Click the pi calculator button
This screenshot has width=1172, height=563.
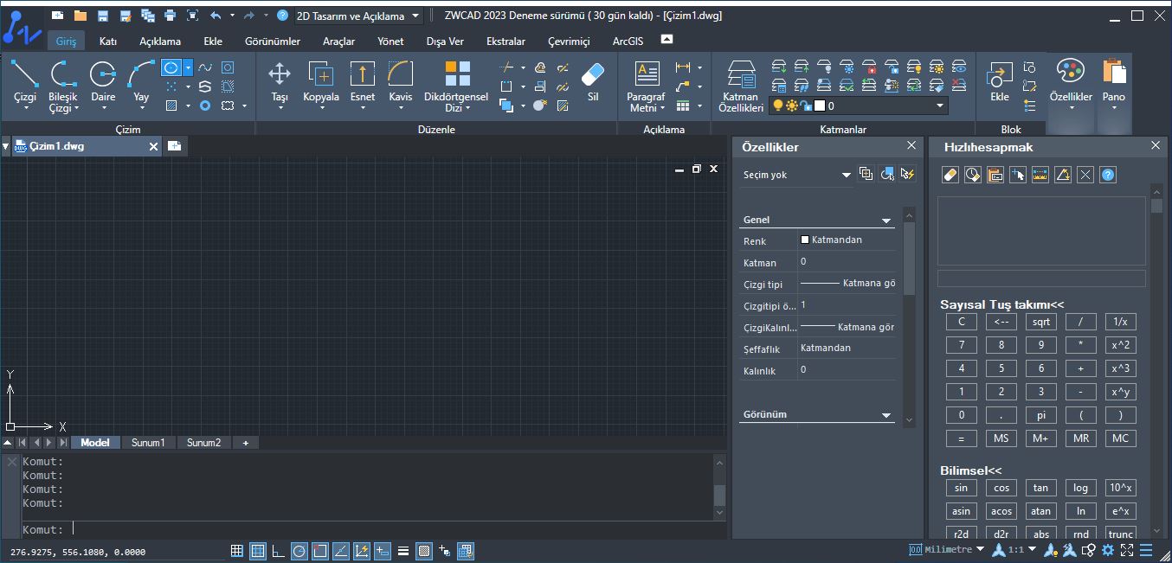[1041, 415]
